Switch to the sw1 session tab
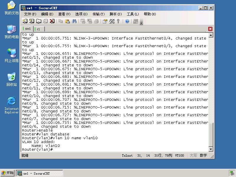This screenshot has width=236, height=177. [27, 29]
